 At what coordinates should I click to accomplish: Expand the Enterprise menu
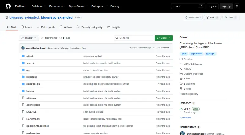[99, 6]
